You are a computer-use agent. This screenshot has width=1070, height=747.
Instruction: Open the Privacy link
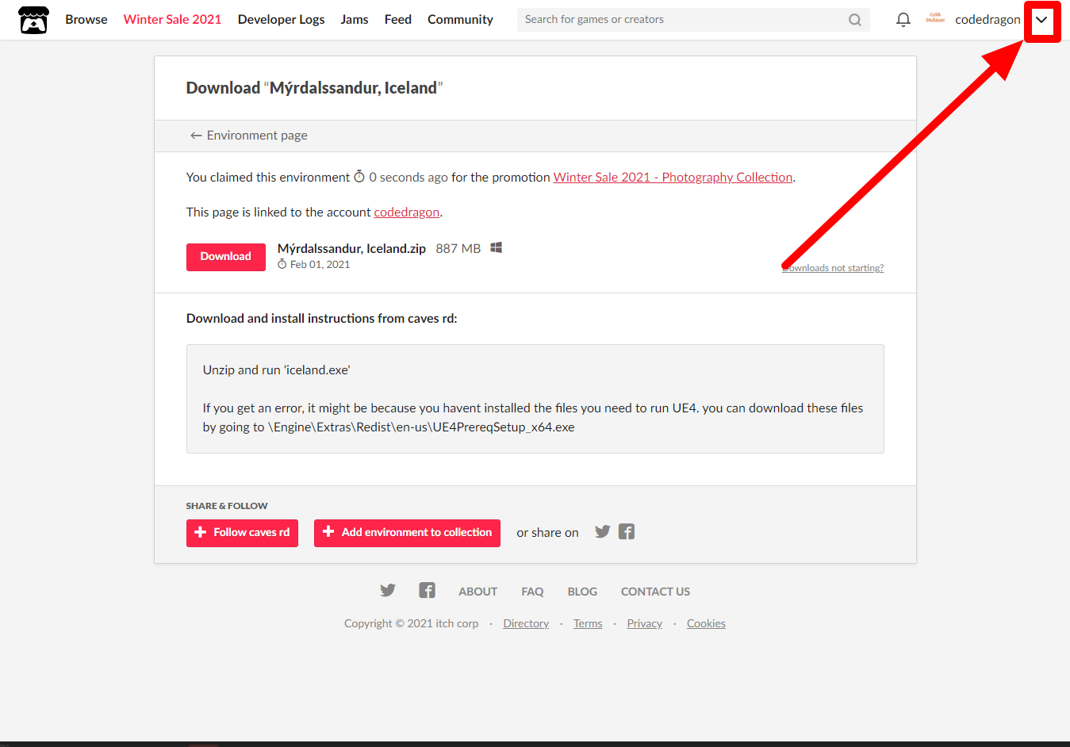click(x=644, y=624)
